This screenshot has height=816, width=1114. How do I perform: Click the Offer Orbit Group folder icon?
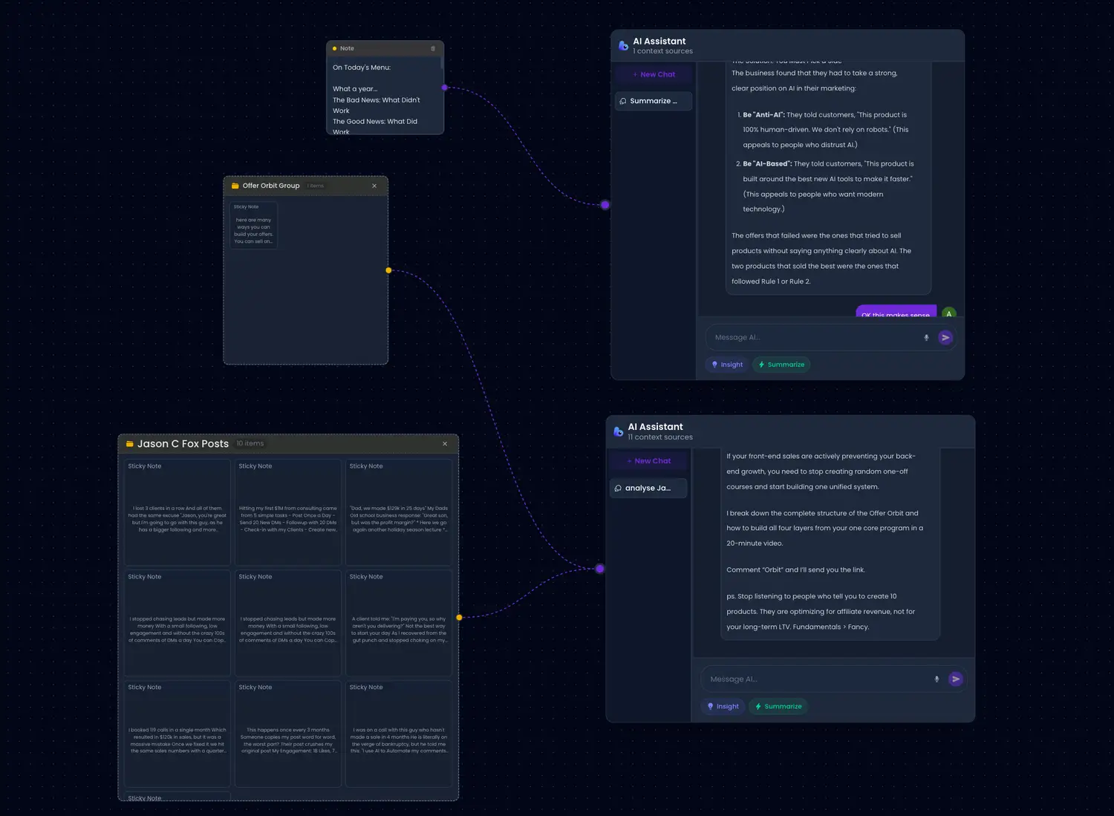click(235, 186)
